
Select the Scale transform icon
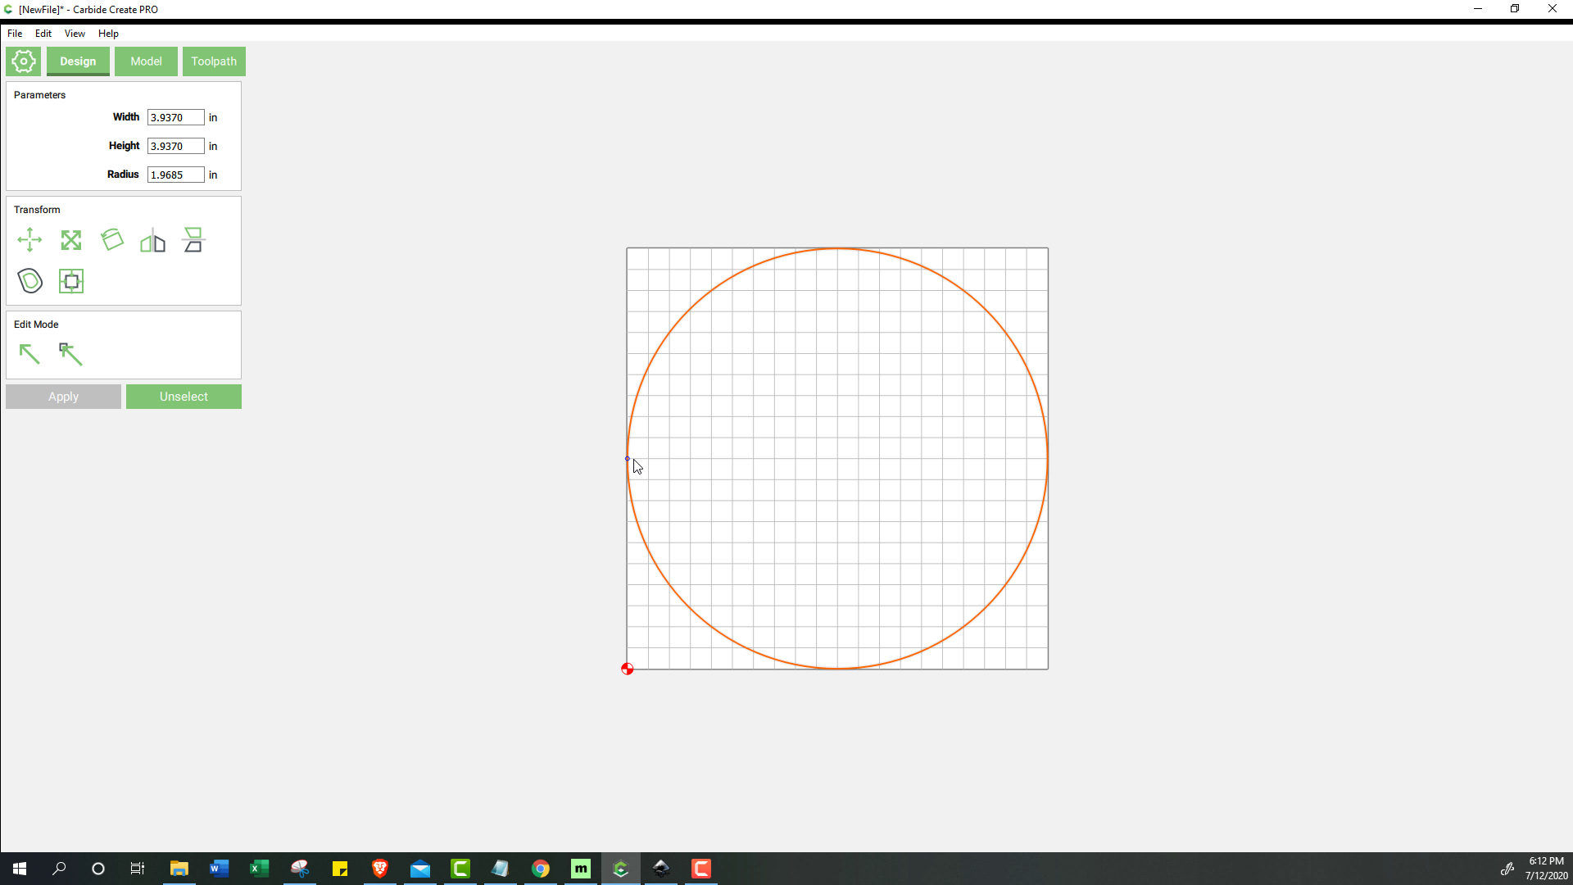(70, 240)
